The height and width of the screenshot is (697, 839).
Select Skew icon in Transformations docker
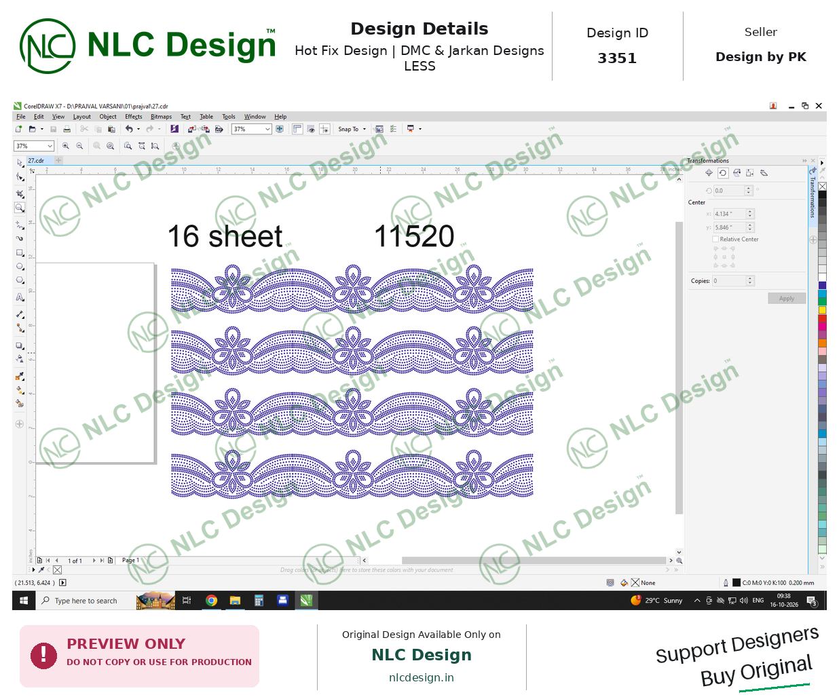coord(764,173)
